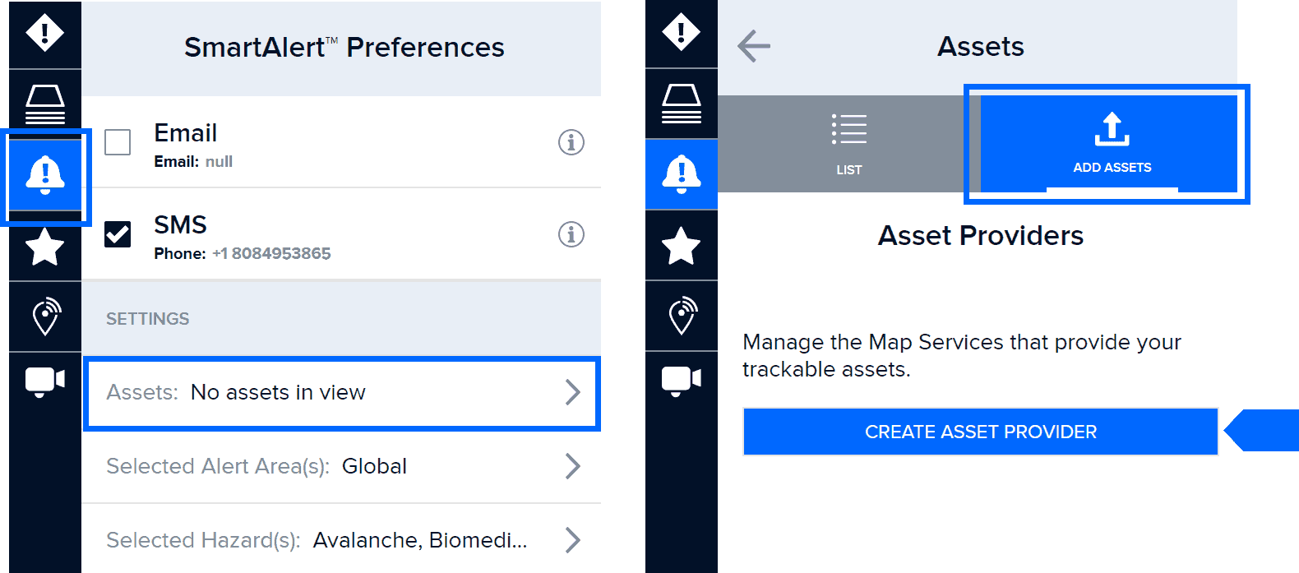Image resolution: width=1299 pixels, height=573 pixels.
Task: Open favorites star icon in left sidebar
Action: 44,247
